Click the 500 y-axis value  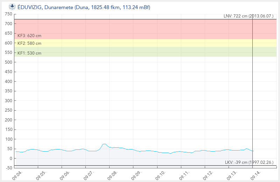pos(8,62)
